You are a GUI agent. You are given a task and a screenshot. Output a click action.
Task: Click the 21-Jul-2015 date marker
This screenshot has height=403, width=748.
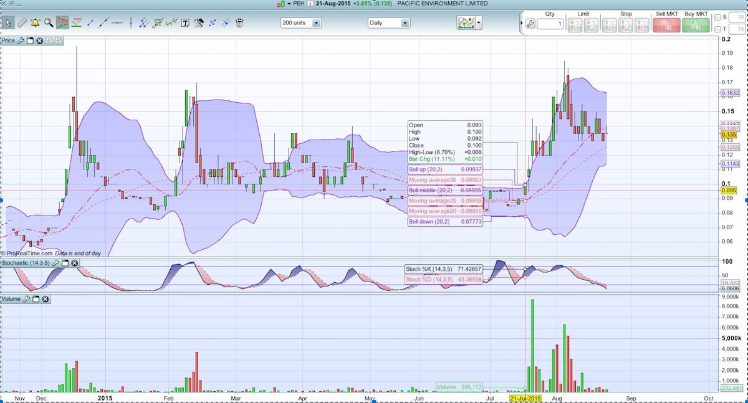[x=525, y=397]
